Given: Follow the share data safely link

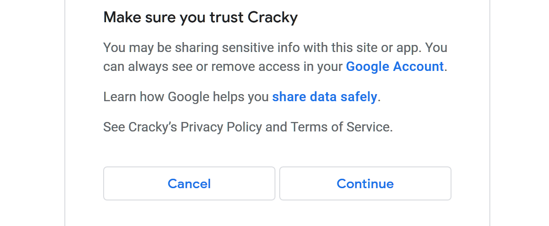Looking at the screenshot, I should [324, 97].
